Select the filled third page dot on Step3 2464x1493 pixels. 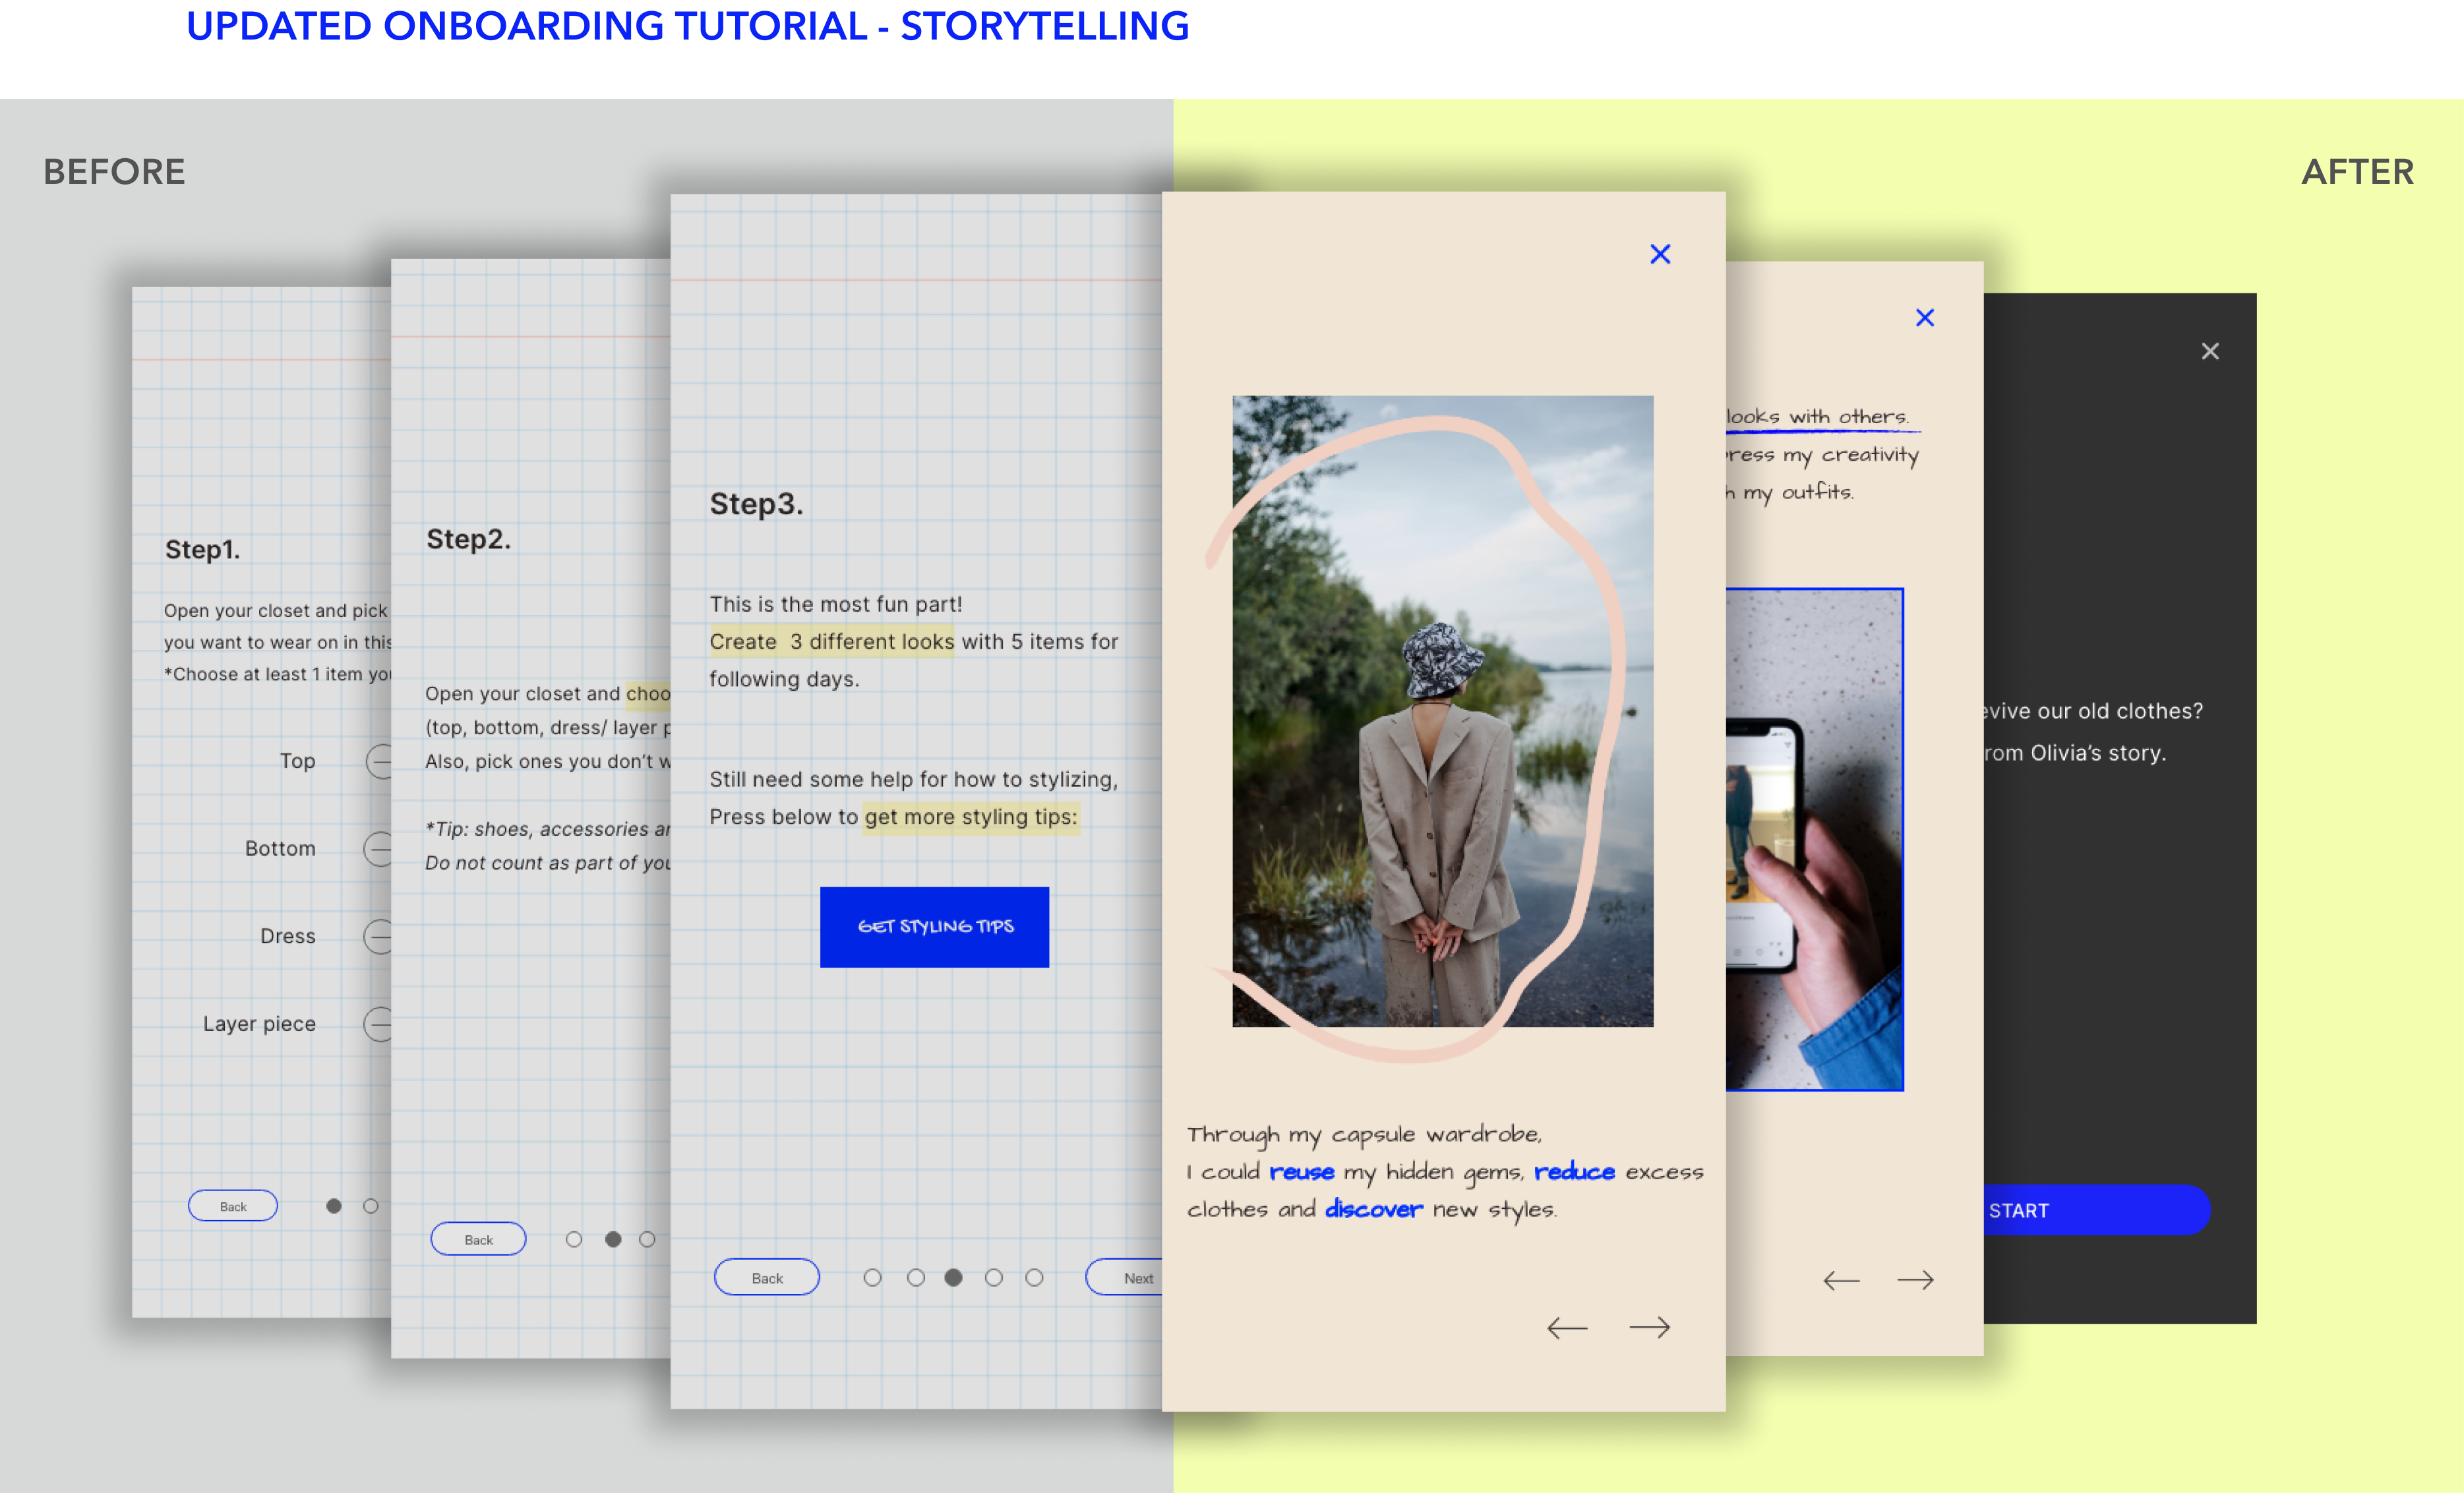(x=953, y=1278)
